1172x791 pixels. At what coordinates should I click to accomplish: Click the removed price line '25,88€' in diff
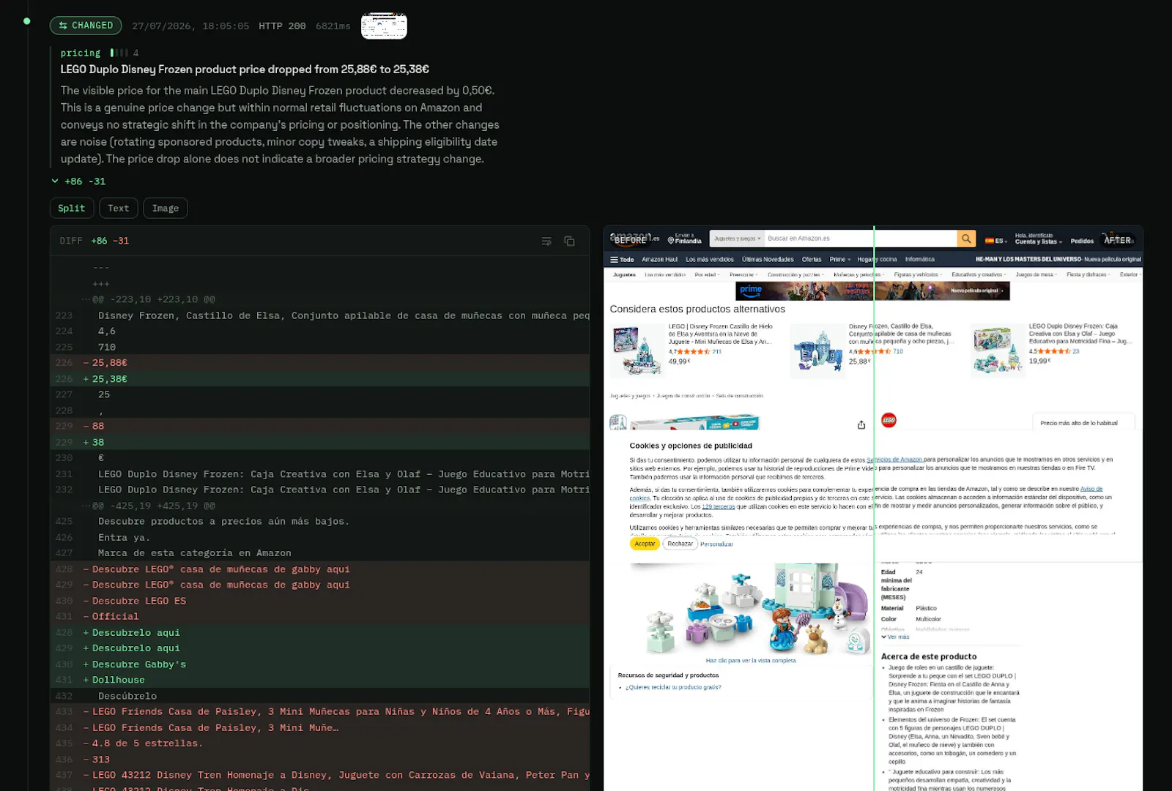[320, 363]
